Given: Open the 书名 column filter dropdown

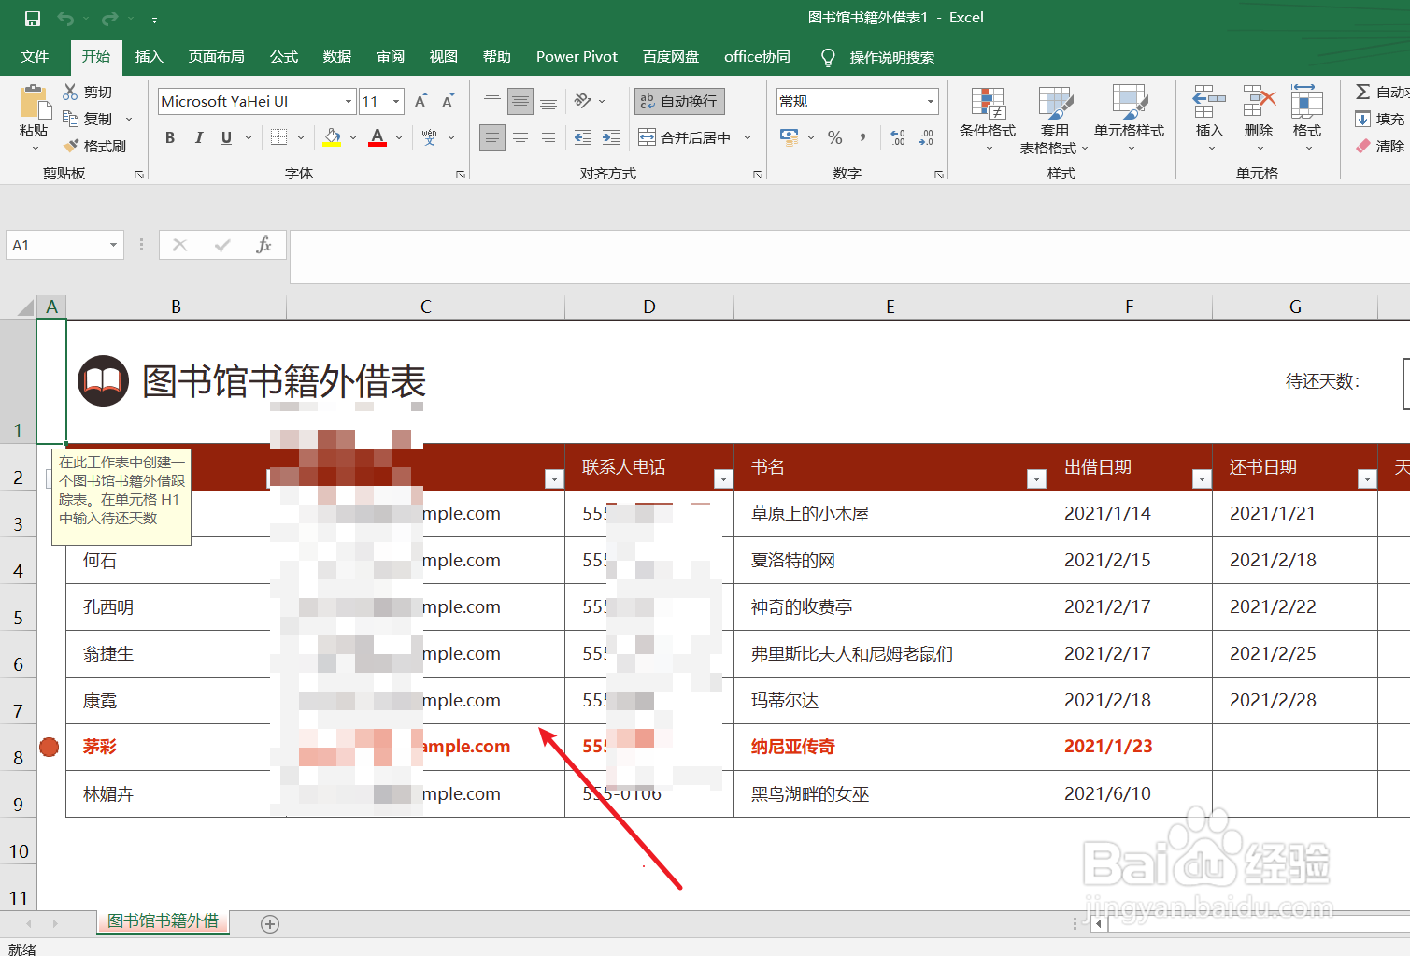Looking at the screenshot, I should [x=1035, y=478].
